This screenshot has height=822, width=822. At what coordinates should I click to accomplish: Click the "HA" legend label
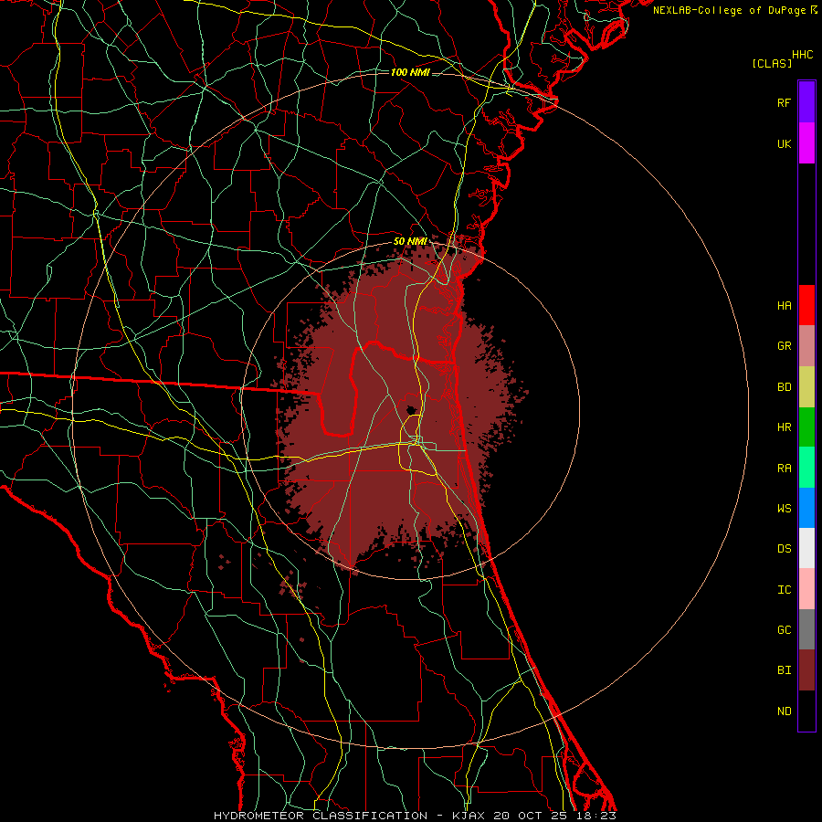coord(785,306)
